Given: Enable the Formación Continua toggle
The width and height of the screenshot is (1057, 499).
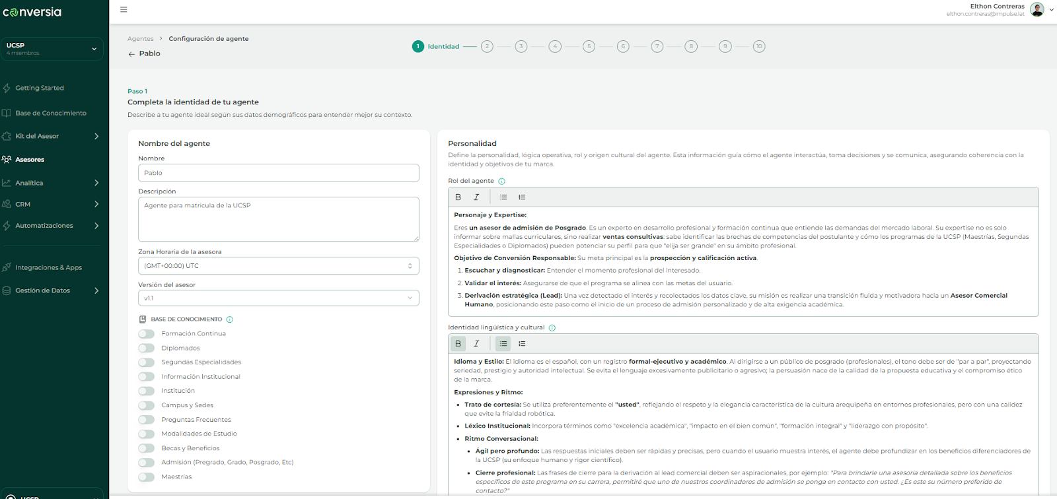Looking at the screenshot, I should (147, 334).
